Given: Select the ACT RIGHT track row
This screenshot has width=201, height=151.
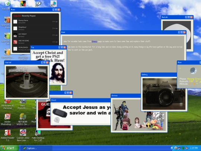Looking at the screenshot, I should (x=35, y=35).
